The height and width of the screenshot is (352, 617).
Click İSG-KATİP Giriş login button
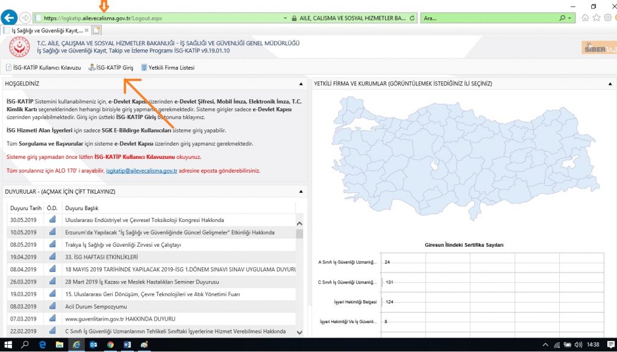click(110, 67)
